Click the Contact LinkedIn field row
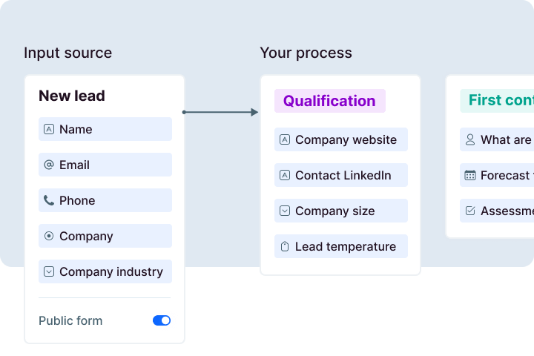This screenshot has width=534, height=356. tap(341, 175)
